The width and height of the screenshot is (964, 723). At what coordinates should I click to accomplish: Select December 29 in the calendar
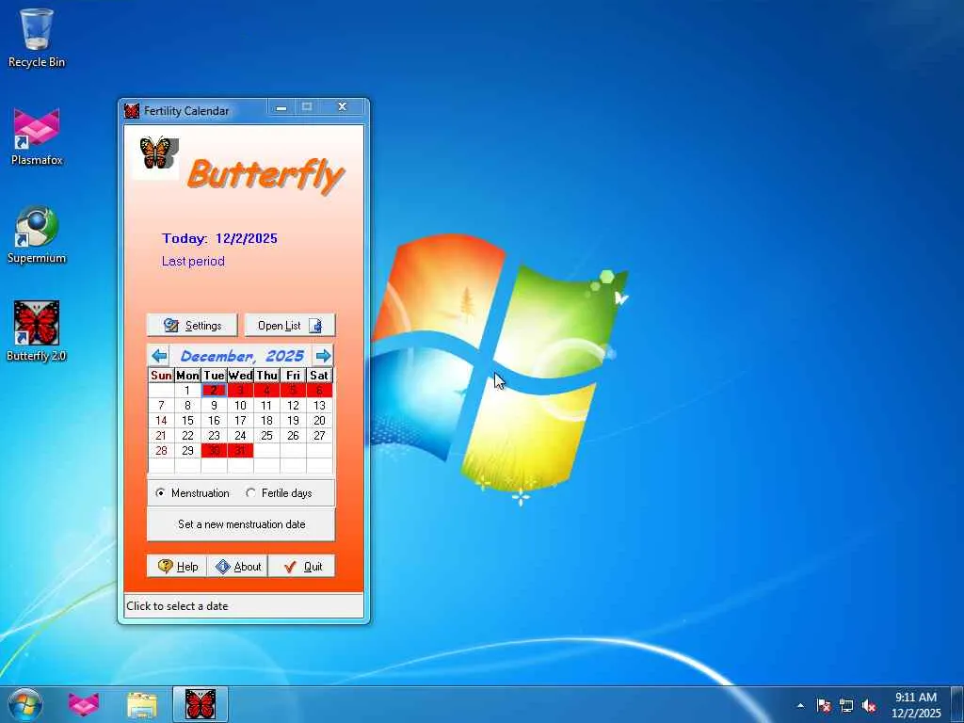(x=187, y=451)
